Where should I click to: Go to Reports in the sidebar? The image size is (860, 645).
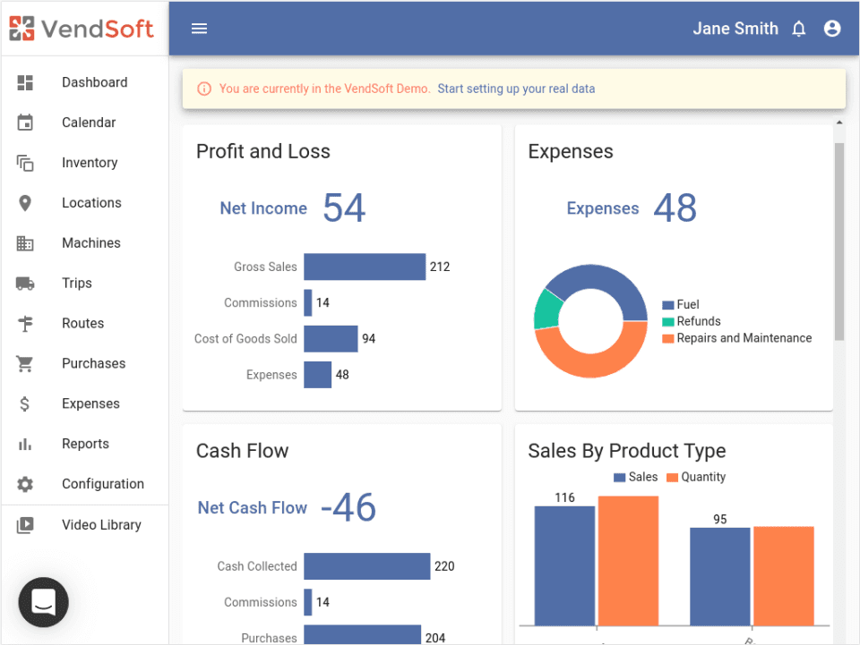coord(85,444)
